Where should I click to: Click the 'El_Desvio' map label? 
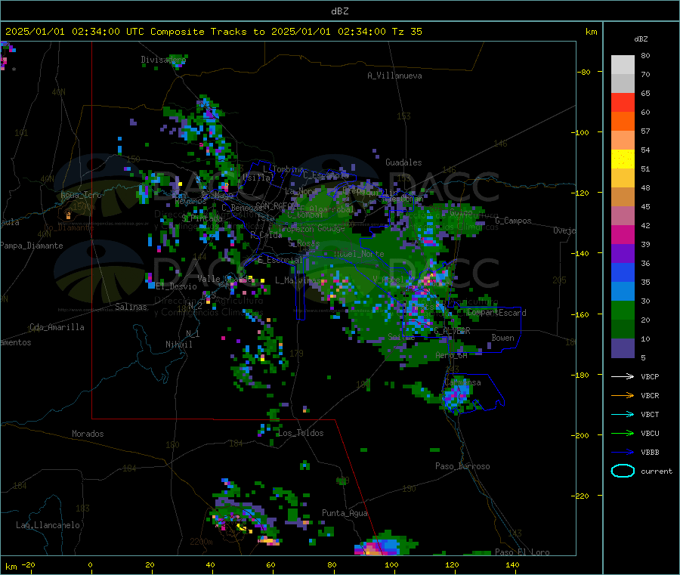coord(177,286)
